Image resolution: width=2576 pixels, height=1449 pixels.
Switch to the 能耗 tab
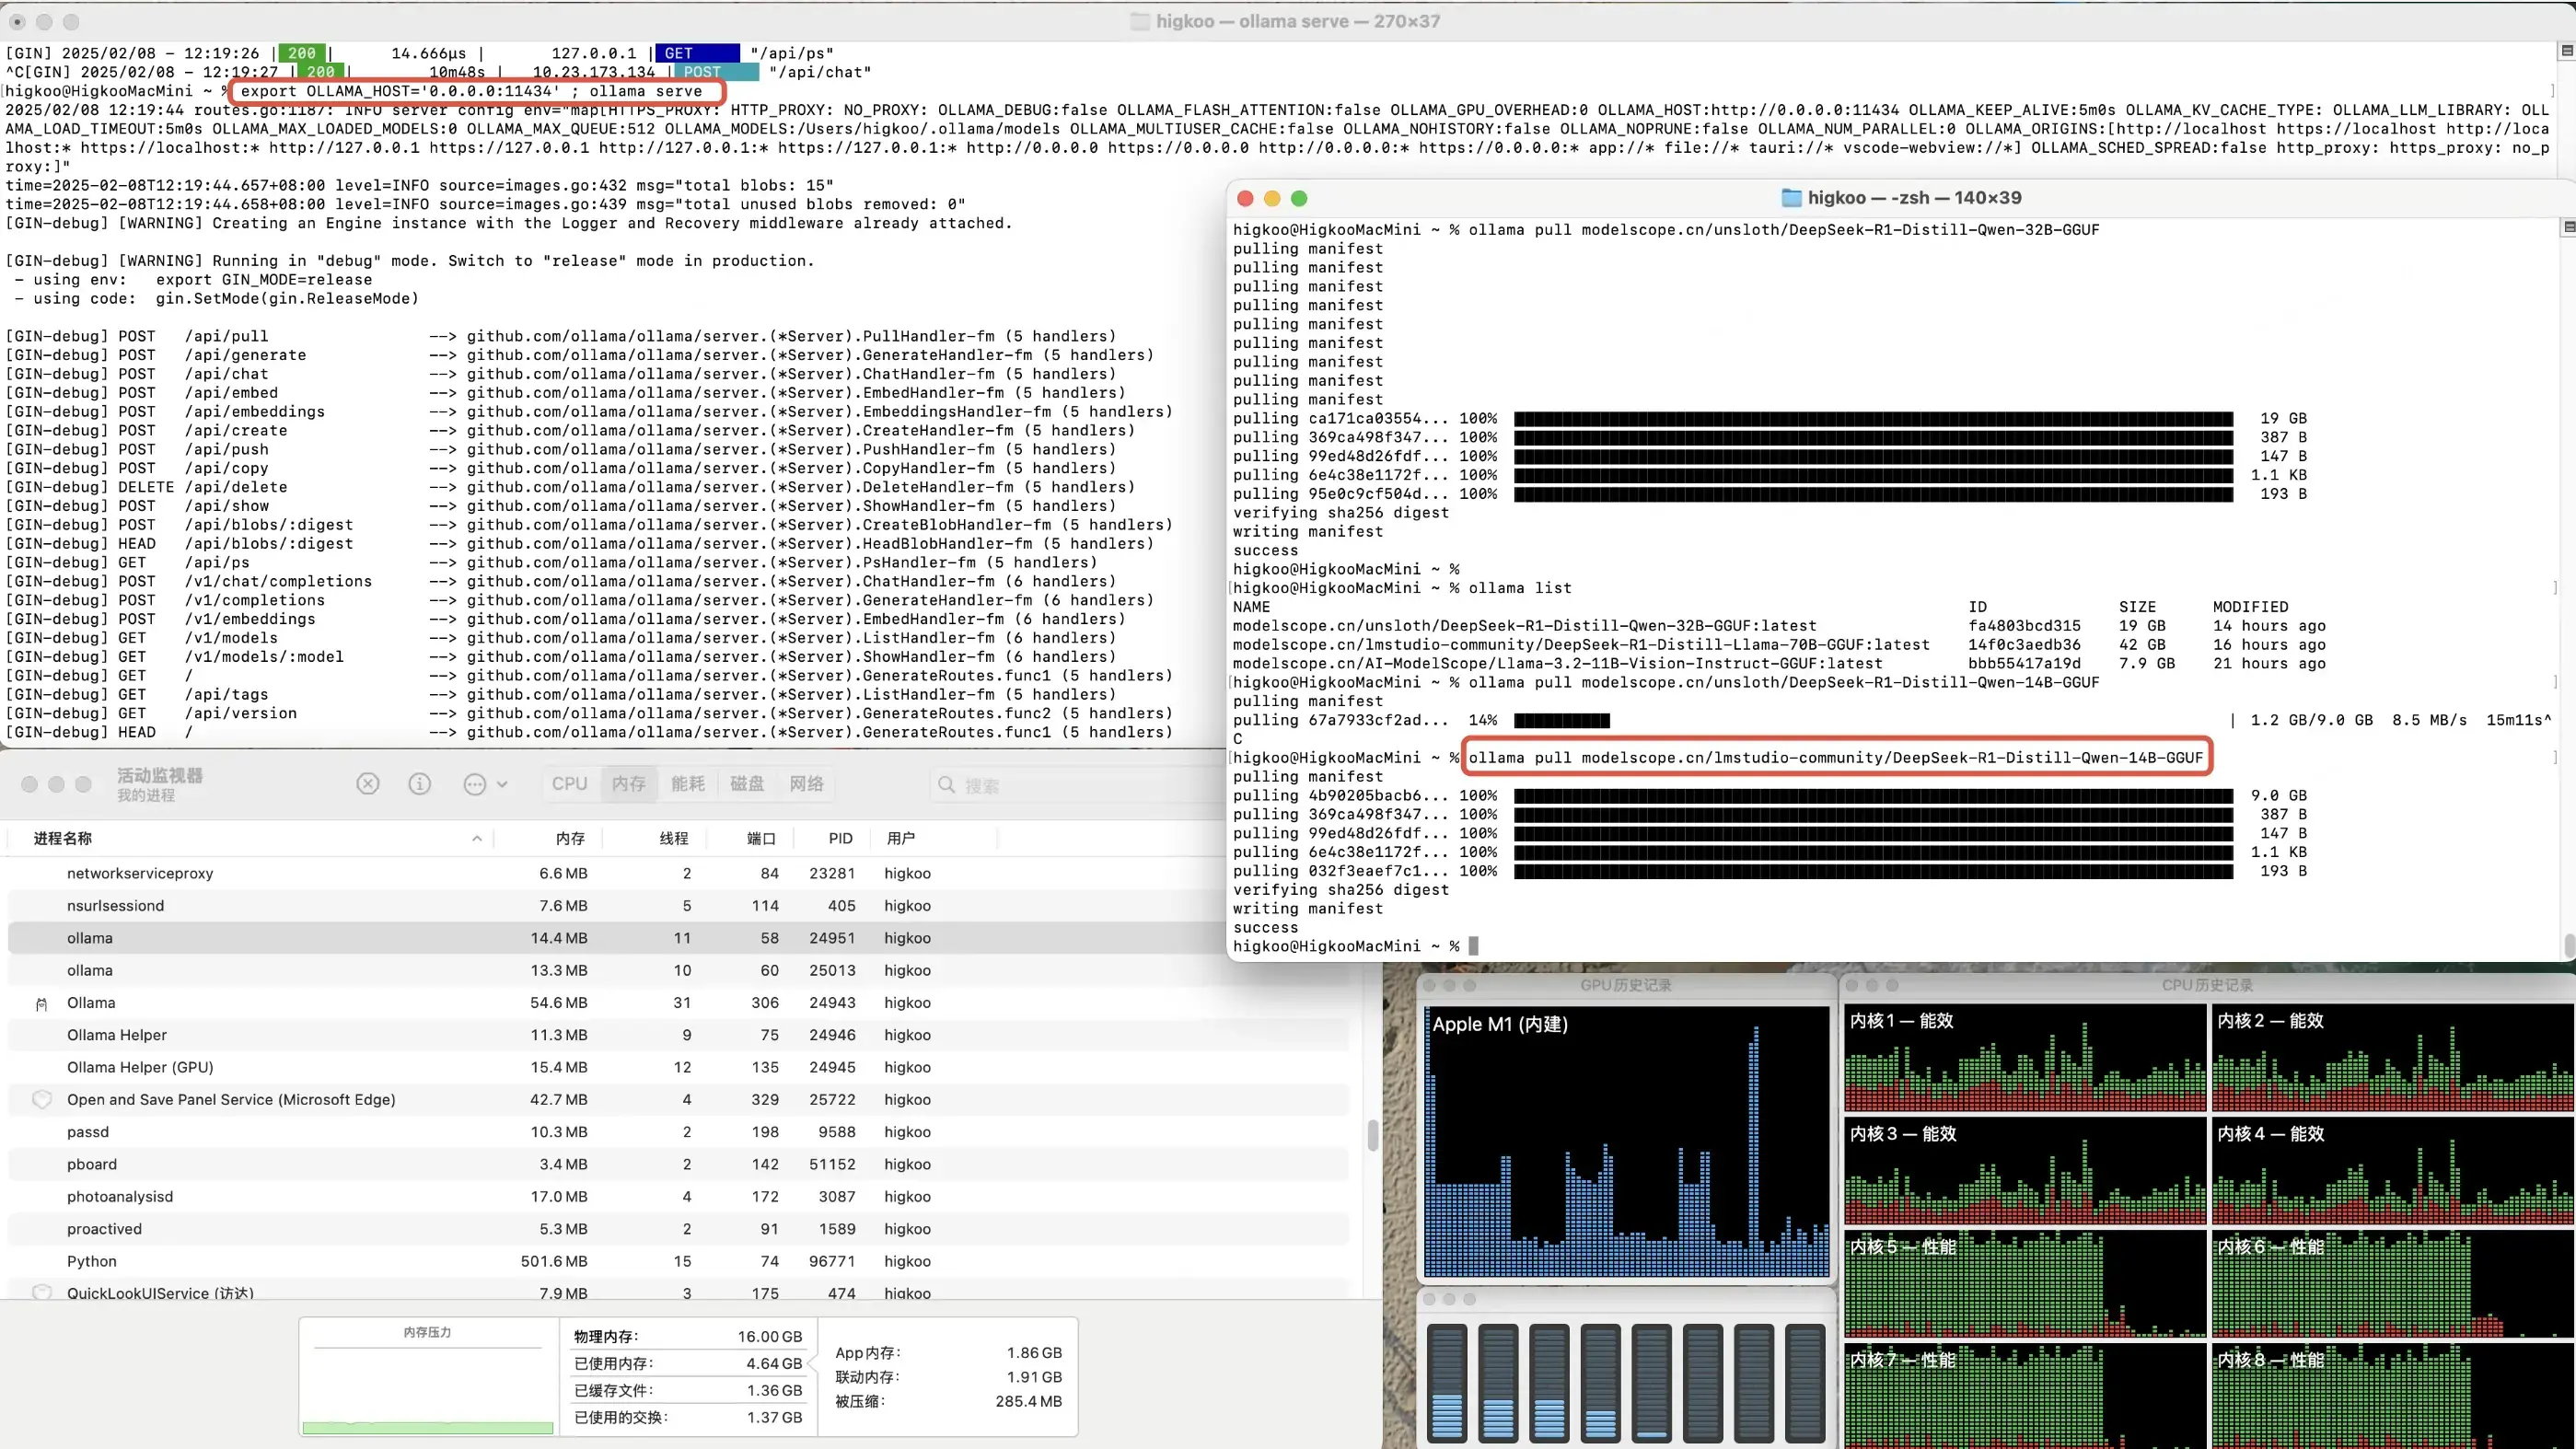pyautogui.click(x=687, y=784)
